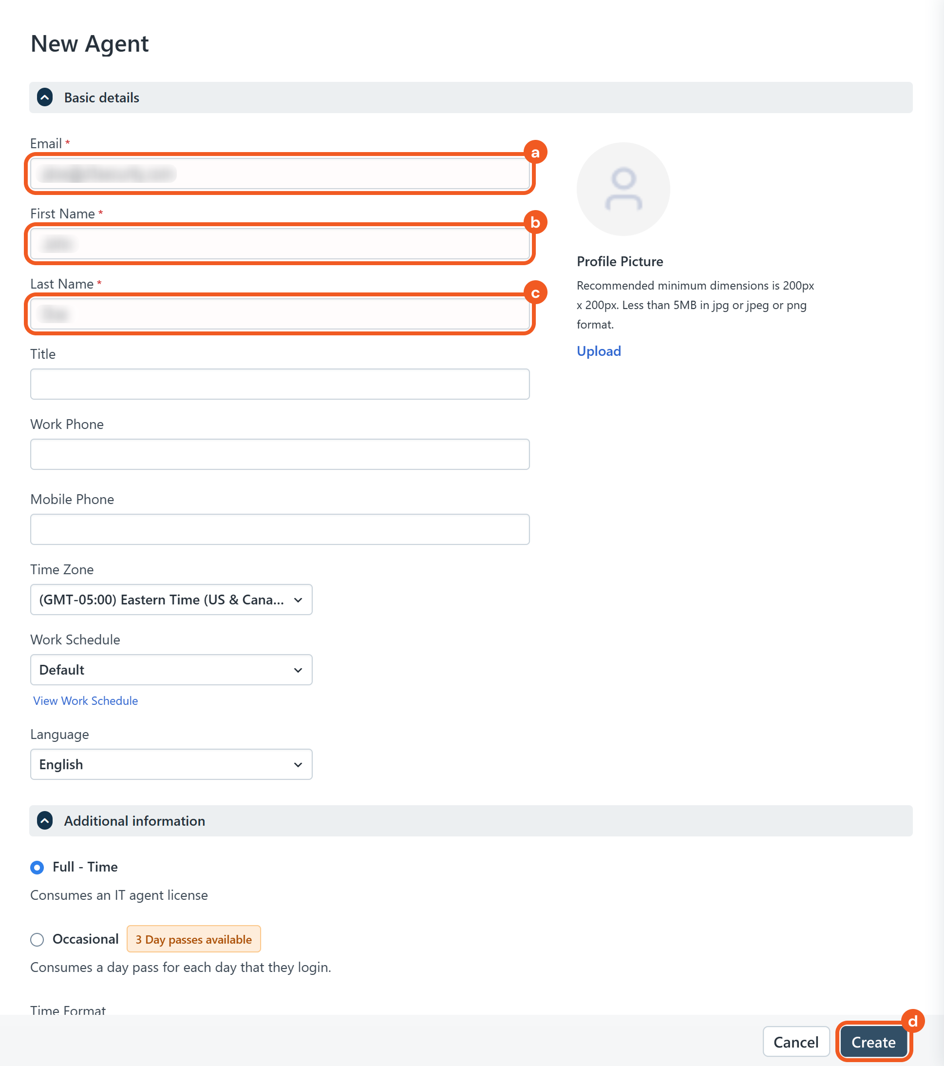Click the Work Phone field
Screen dimensions: 944x1066
280,454
